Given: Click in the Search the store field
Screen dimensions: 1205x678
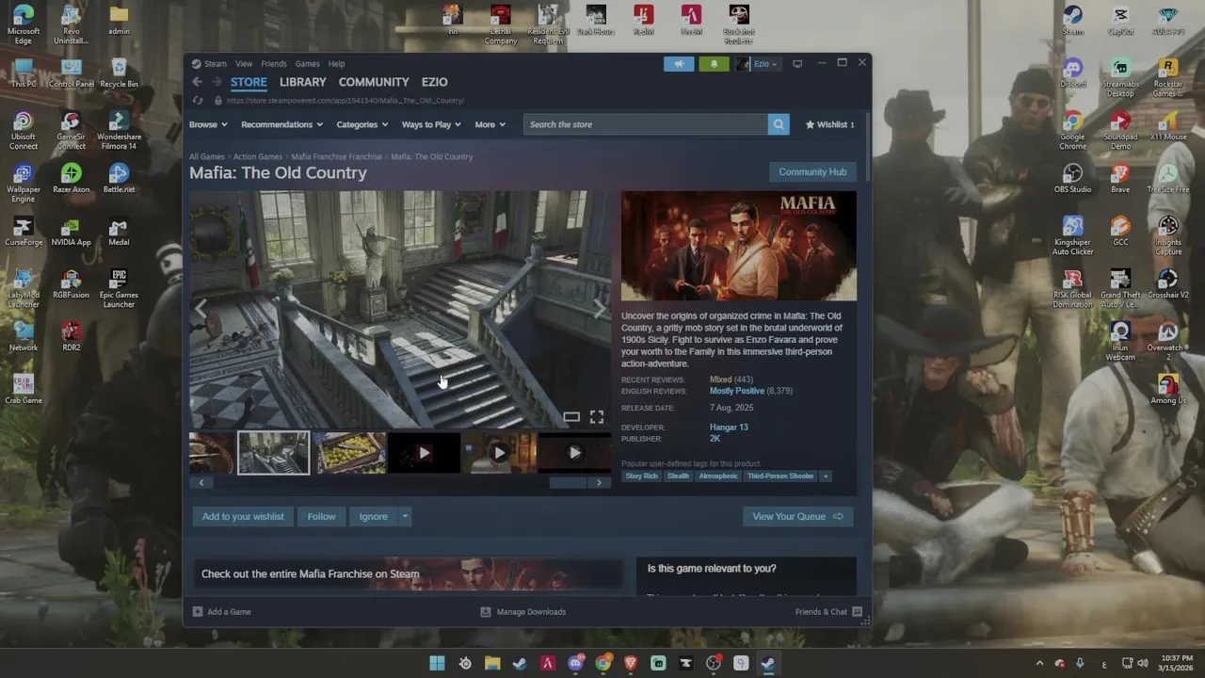Looking at the screenshot, I should tap(646, 124).
